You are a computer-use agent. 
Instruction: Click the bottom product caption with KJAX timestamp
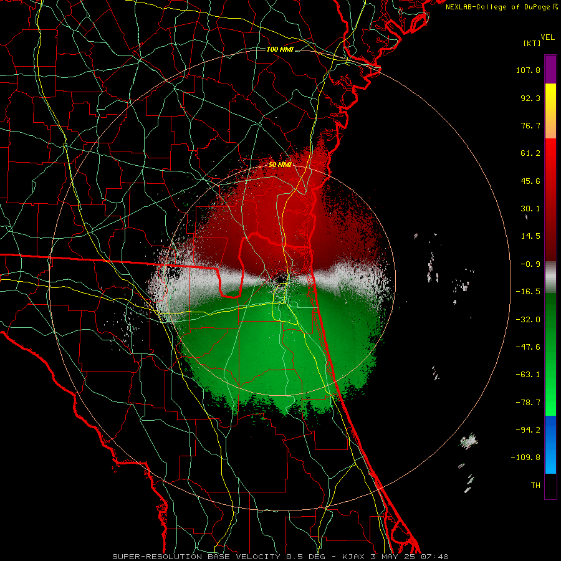(280, 557)
